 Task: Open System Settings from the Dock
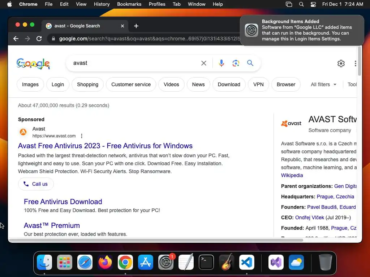[166, 262]
